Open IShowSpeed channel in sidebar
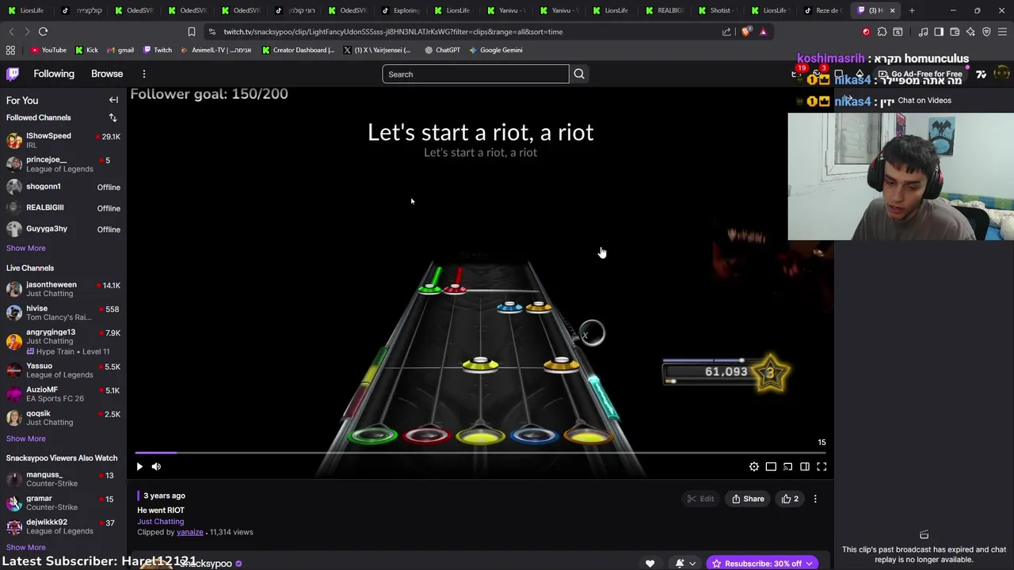Viewport: 1014px width, 570px height. (x=63, y=140)
